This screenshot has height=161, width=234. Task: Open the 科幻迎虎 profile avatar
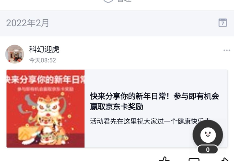(x=15, y=54)
